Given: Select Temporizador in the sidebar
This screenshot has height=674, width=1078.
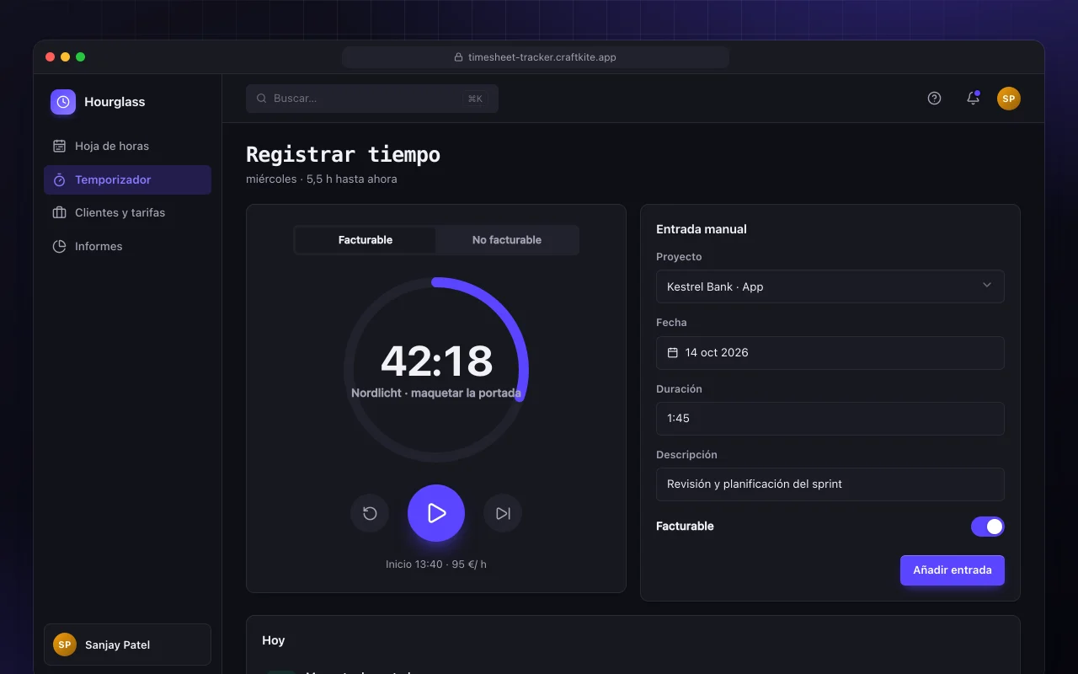Looking at the screenshot, I should (127, 179).
